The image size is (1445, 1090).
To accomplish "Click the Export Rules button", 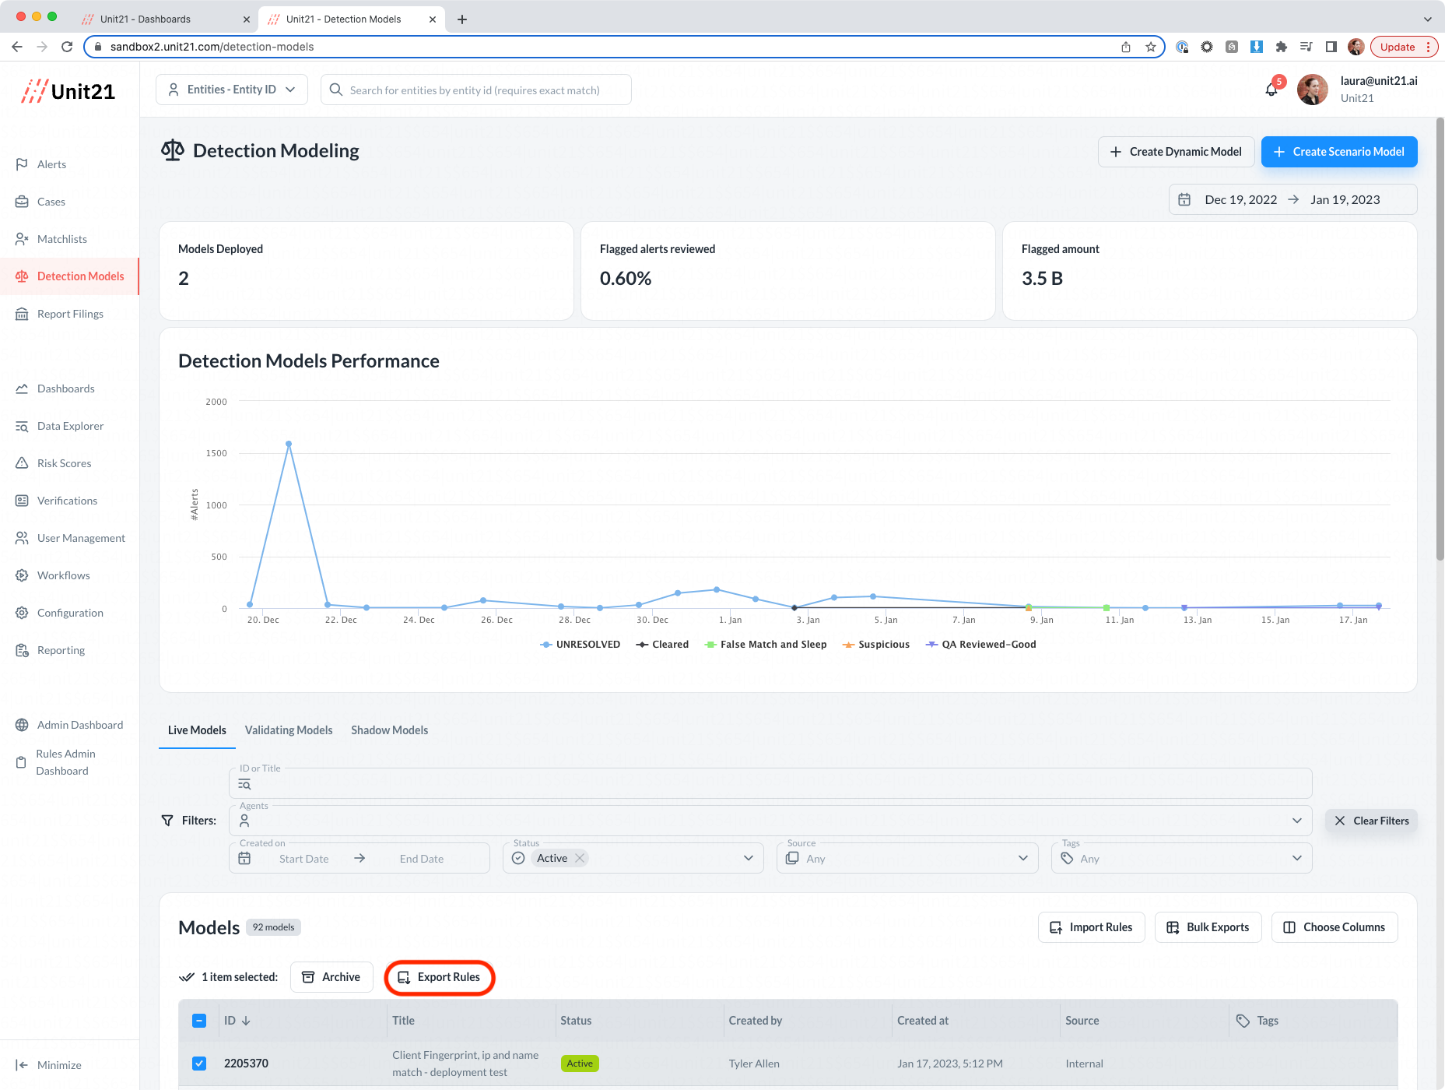I will pyautogui.click(x=440, y=977).
